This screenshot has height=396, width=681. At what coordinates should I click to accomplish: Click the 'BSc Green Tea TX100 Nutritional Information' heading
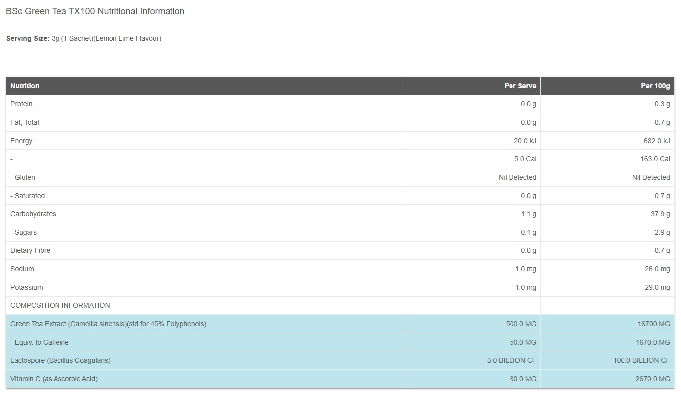click(95, 11)
